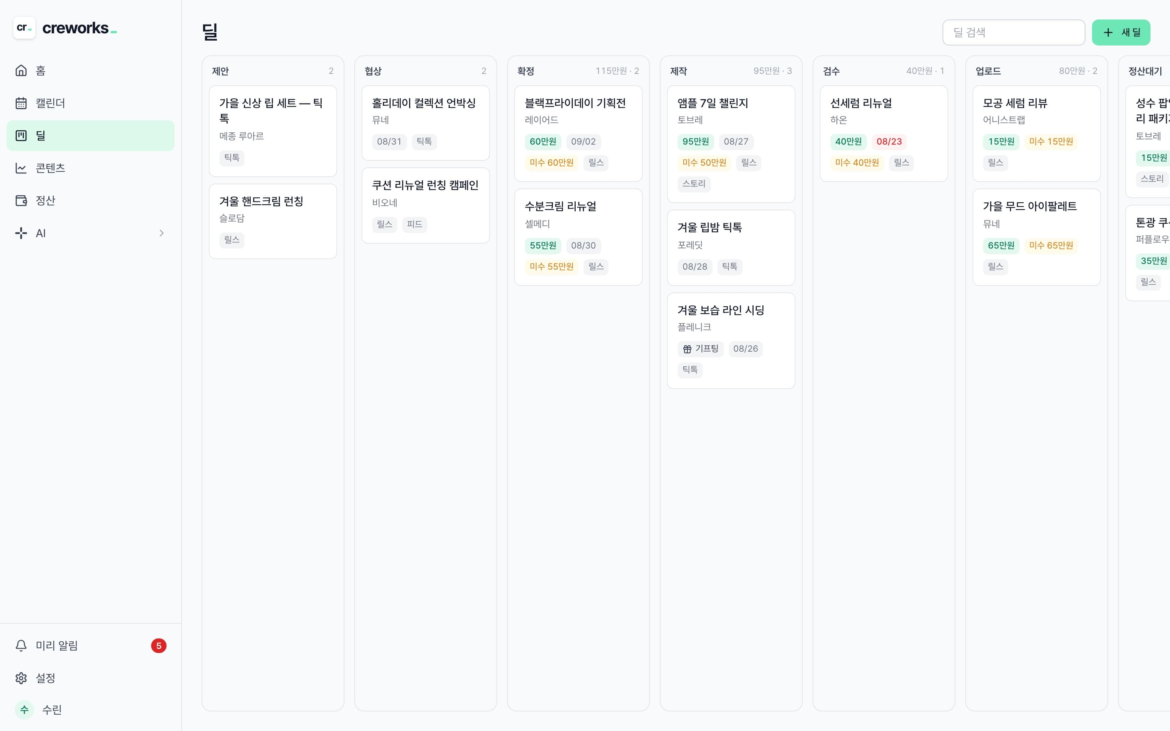The width and height of the screenshot is (1170, 731).
Task: Open the 앰플 7일 챌린지 card
Action: [x=731, y=144]
